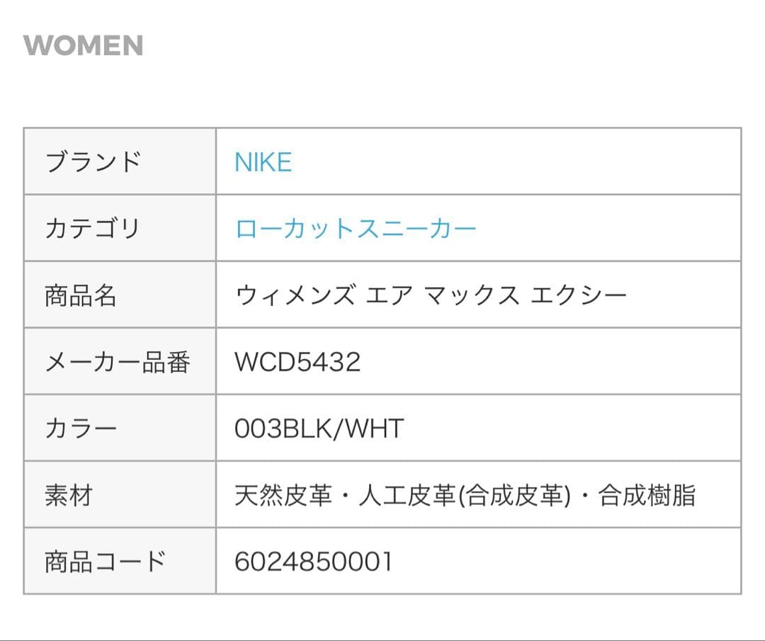This screenshot has height=641, width=765.
Task: Select the material text 天然皮革・人工皮革
Action: 345,495
